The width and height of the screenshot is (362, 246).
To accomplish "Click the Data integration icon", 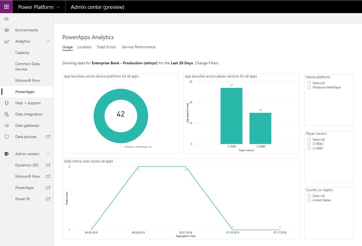I will pyautogui.click(x=7, y=114).
